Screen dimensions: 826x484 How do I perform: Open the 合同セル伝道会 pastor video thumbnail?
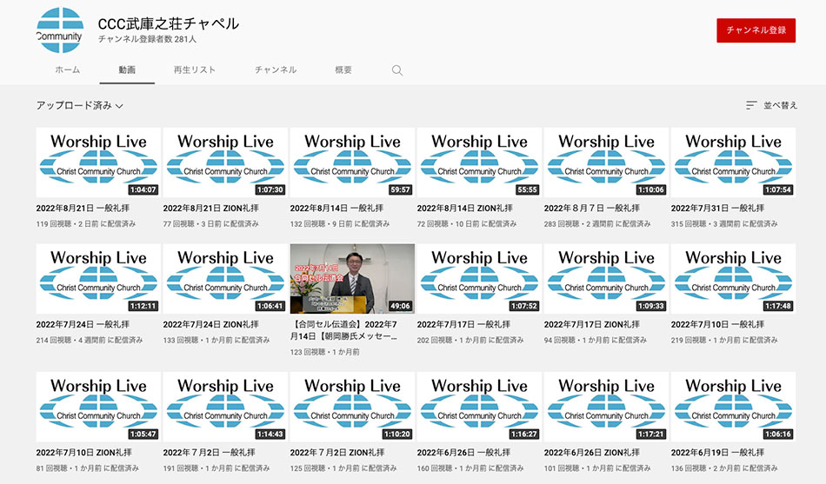352,279
